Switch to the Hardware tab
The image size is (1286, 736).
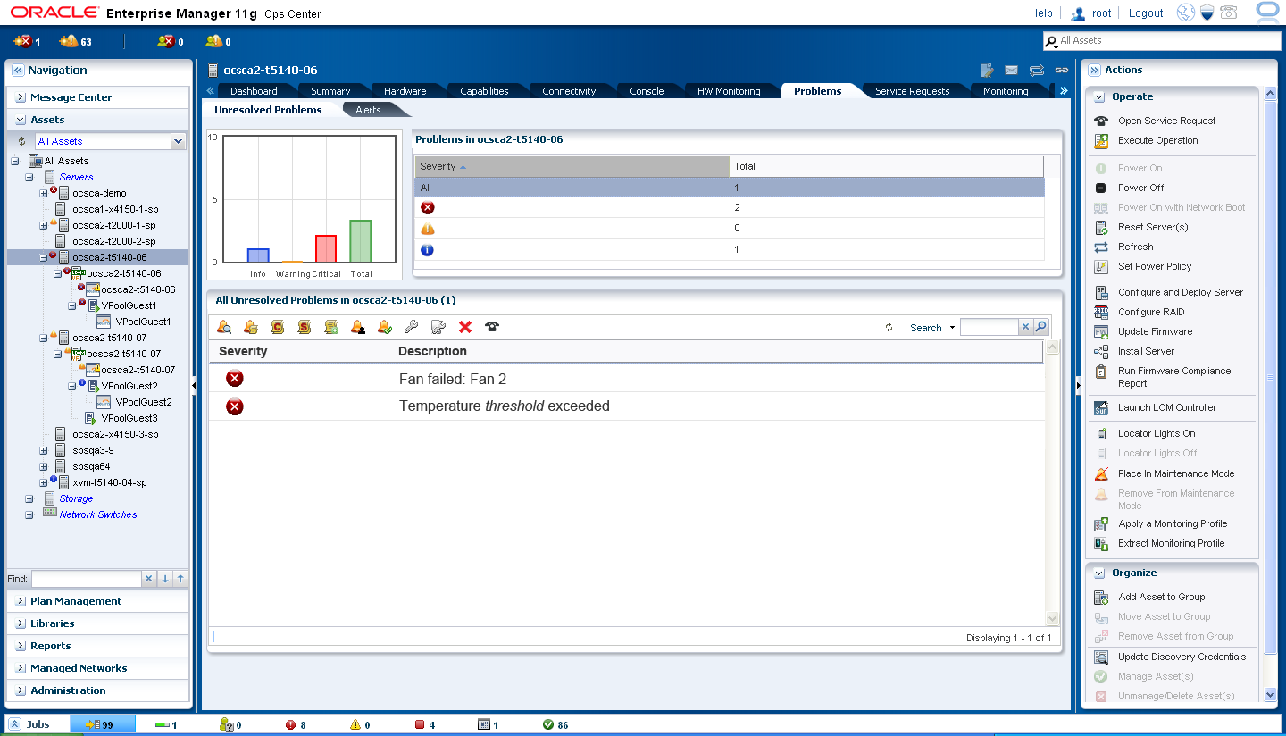pyautogui.click(x=405, y=91)
